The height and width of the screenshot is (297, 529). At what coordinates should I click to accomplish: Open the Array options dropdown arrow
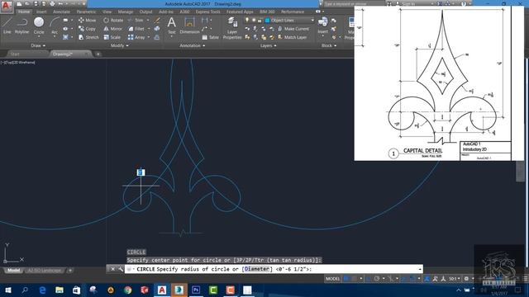[x=149, y=37]
